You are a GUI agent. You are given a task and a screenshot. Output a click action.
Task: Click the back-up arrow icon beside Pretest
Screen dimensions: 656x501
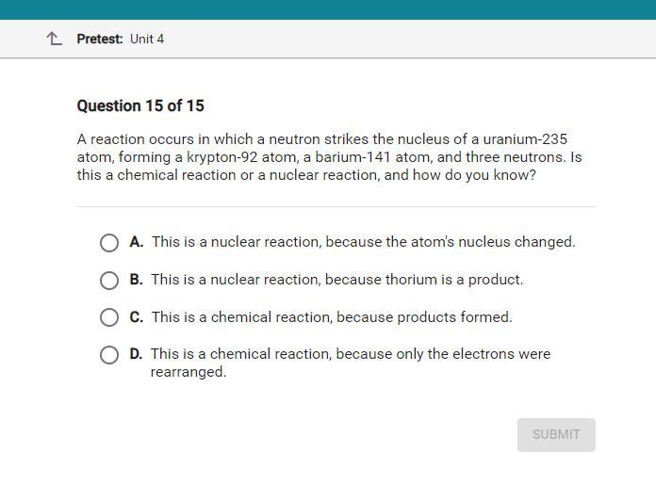pos(54,39)
